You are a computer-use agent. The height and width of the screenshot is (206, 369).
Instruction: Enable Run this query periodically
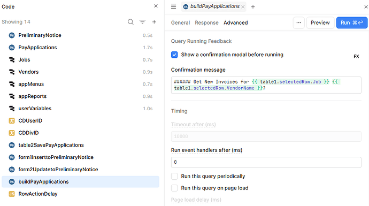coord(174,176)
